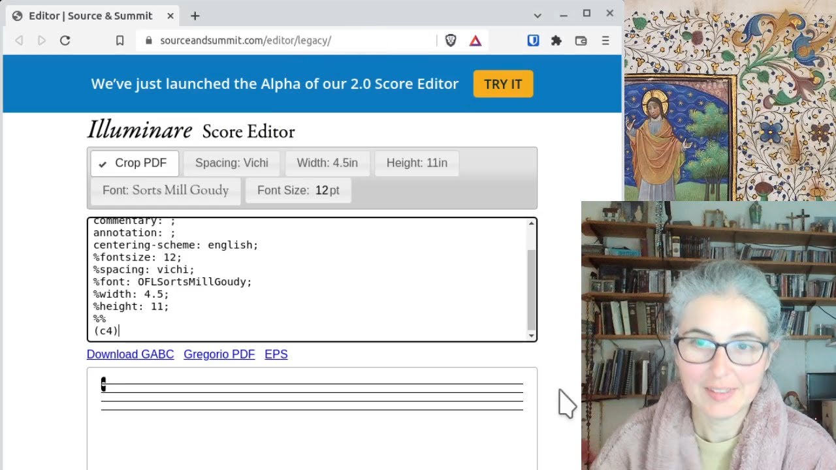
Task: Click the '%fontsize: 12;' line
Action: pyautogui.click(x=137, y=257)
